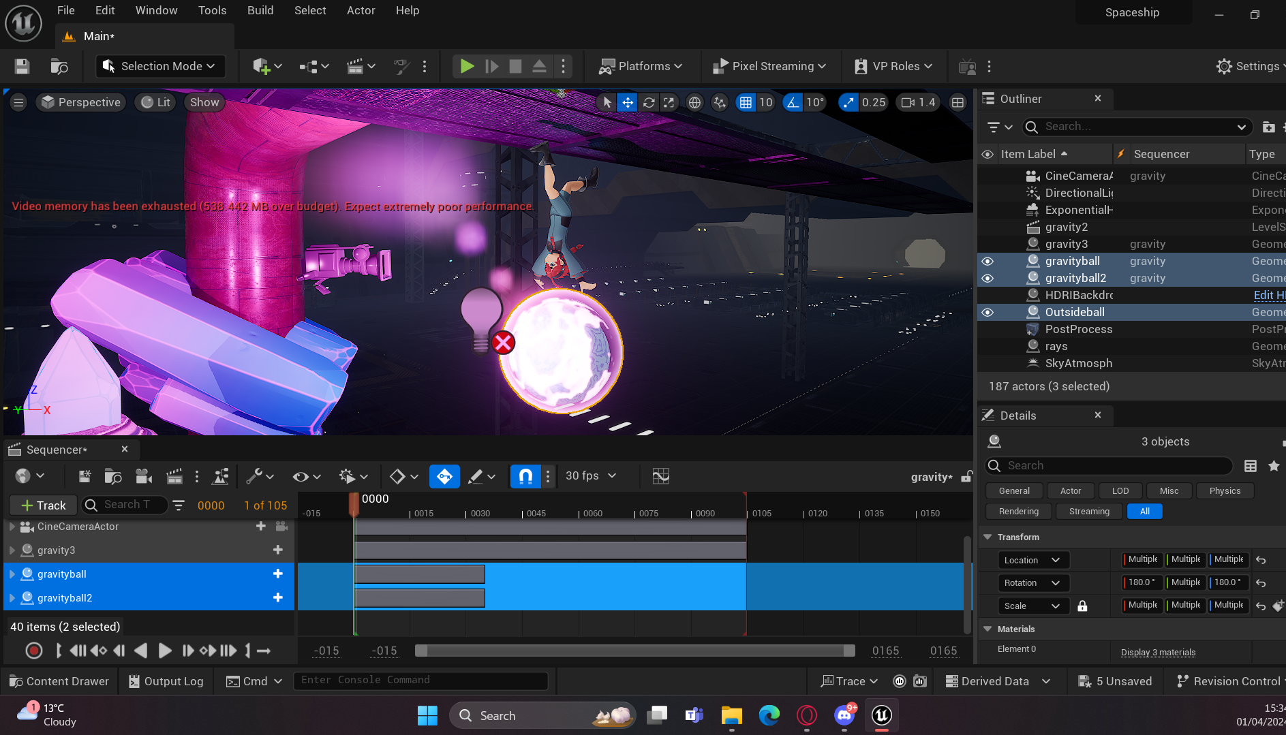Open the Content Drawer

[59, 681]
